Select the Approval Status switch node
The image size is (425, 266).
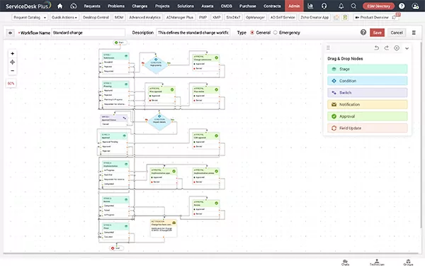tap(113, 121)
